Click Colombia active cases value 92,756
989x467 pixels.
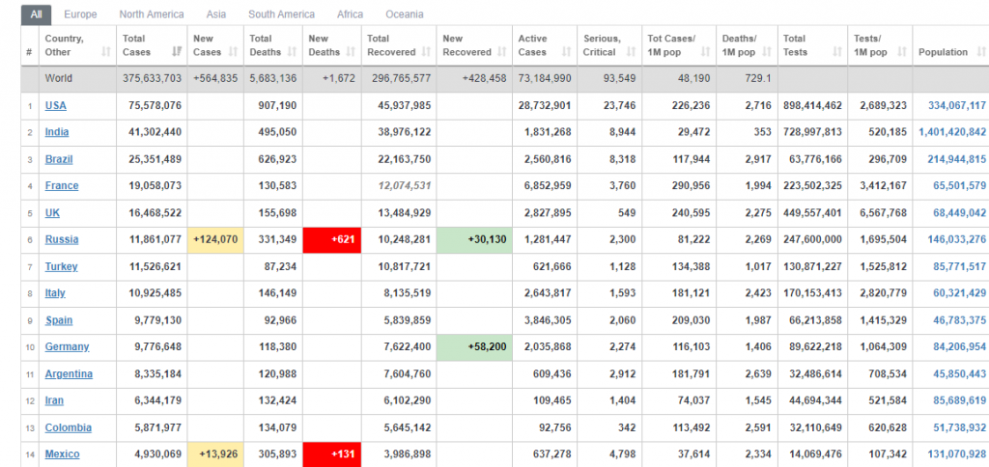552,427
